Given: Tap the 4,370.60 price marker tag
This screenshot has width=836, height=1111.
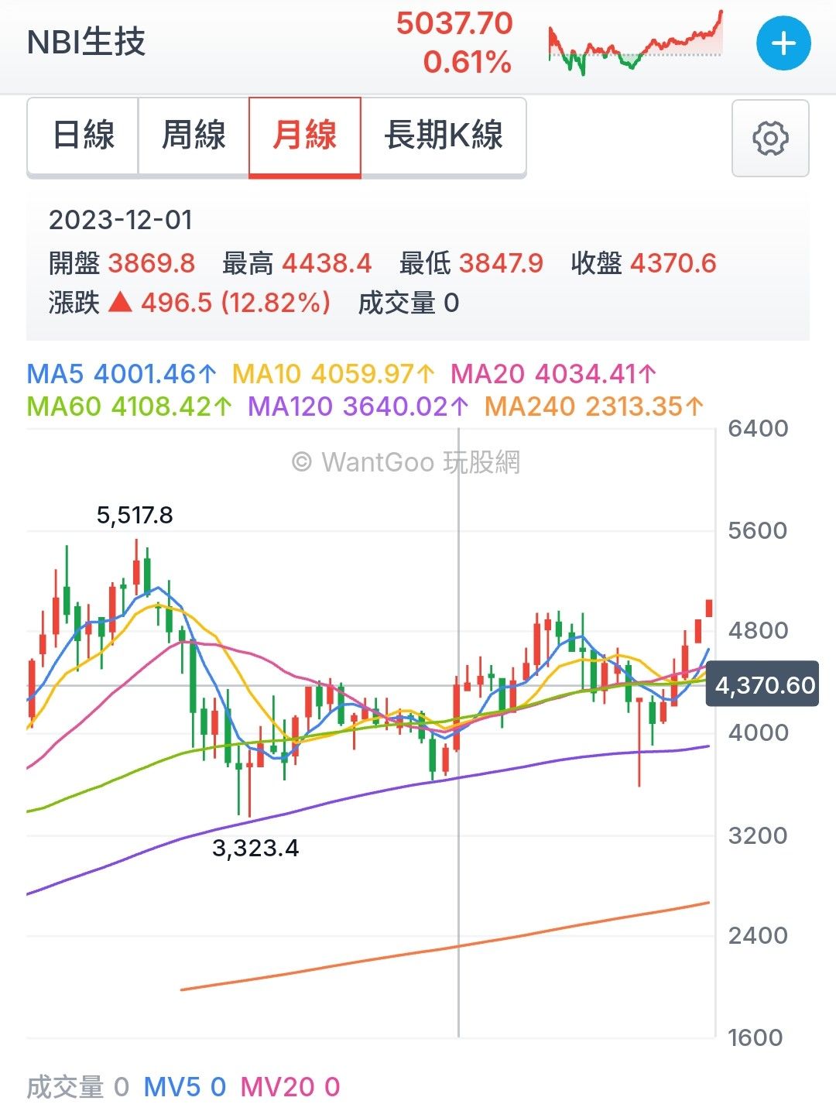Looking at the screenshot, I should point(763,685).
